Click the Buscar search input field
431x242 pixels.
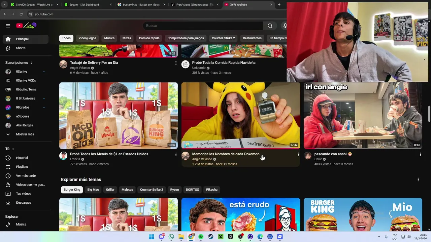click(x=203, y=26)
